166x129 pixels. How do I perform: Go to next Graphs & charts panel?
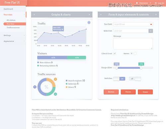coord(89,15)
